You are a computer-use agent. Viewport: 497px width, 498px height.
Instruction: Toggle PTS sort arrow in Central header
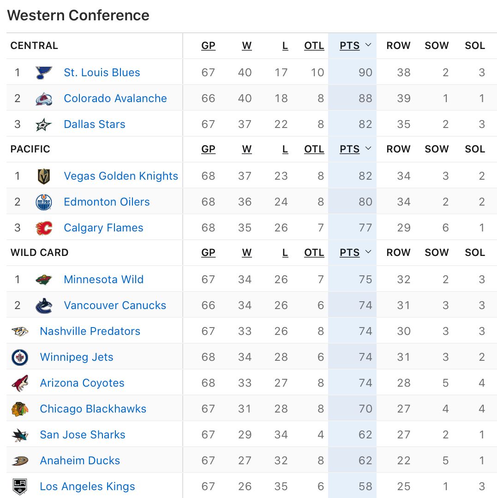coord(368,45)
